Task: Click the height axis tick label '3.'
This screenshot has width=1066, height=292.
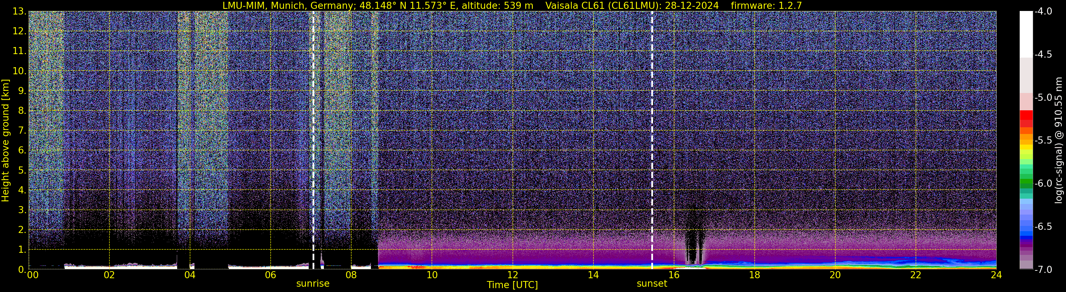Action: tap(22, 210)
